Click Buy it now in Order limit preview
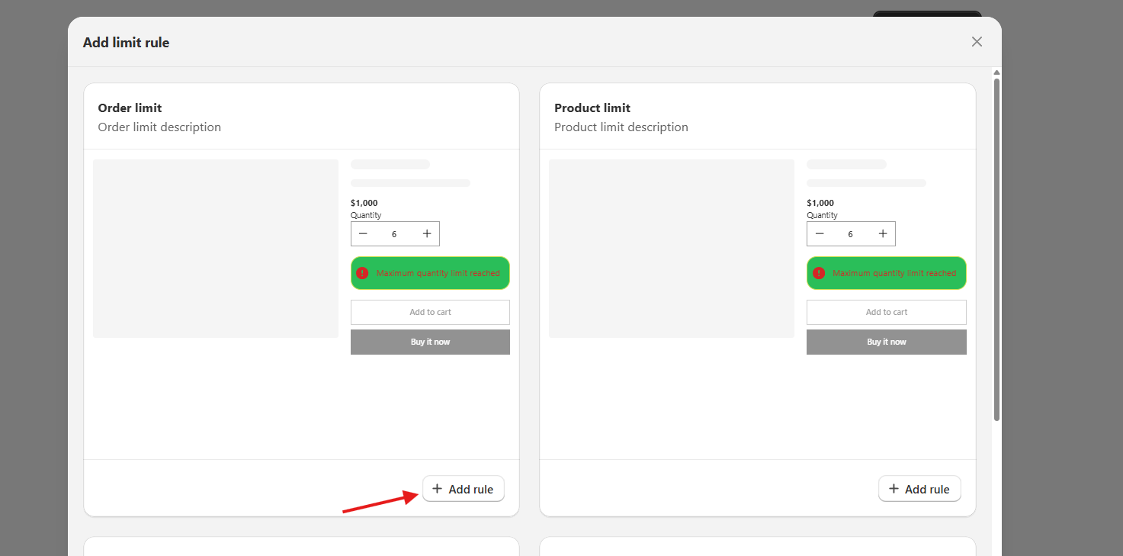 click(430, 342)
